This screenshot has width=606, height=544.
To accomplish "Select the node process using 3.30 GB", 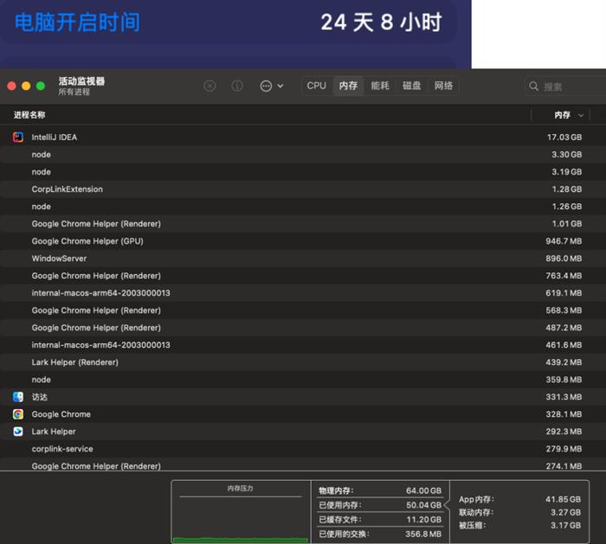I will click(303, 155).
